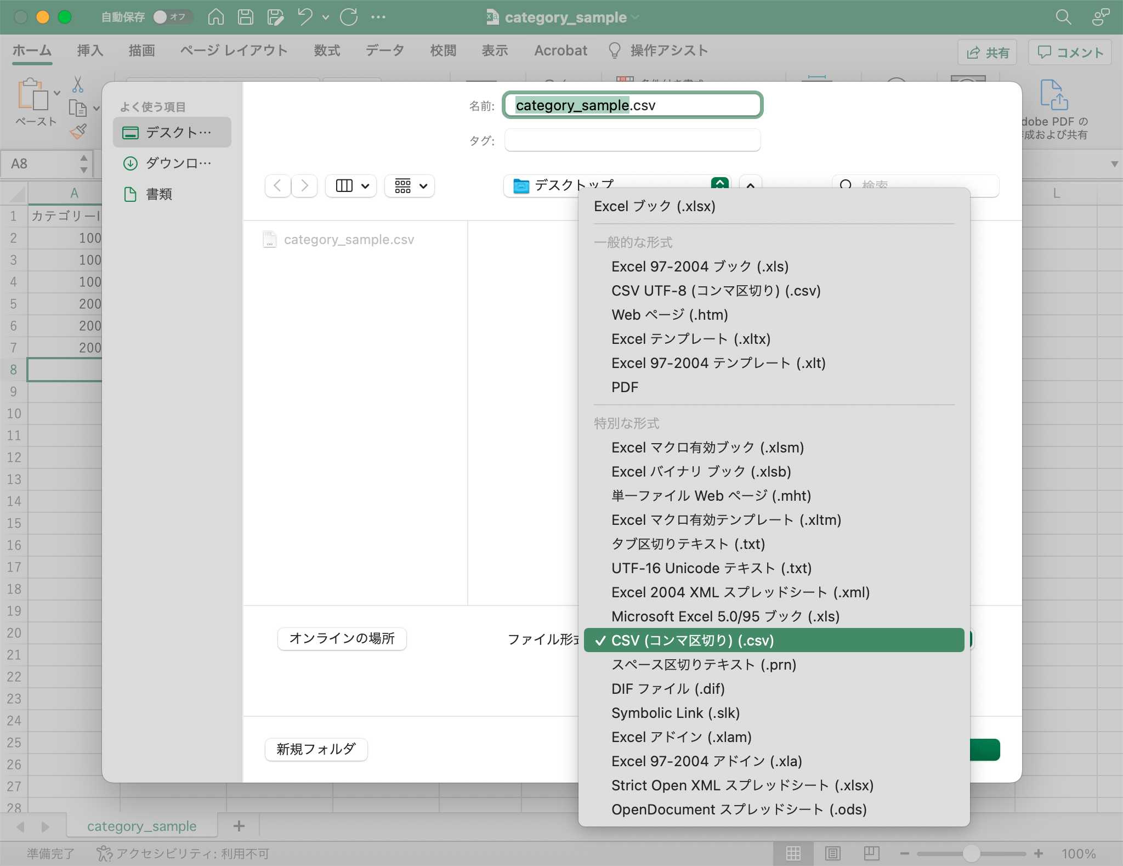Open the デスクトップ location popup
Image resolution: width=1123 pixels, height=866 pixels.
click(617, 186)
